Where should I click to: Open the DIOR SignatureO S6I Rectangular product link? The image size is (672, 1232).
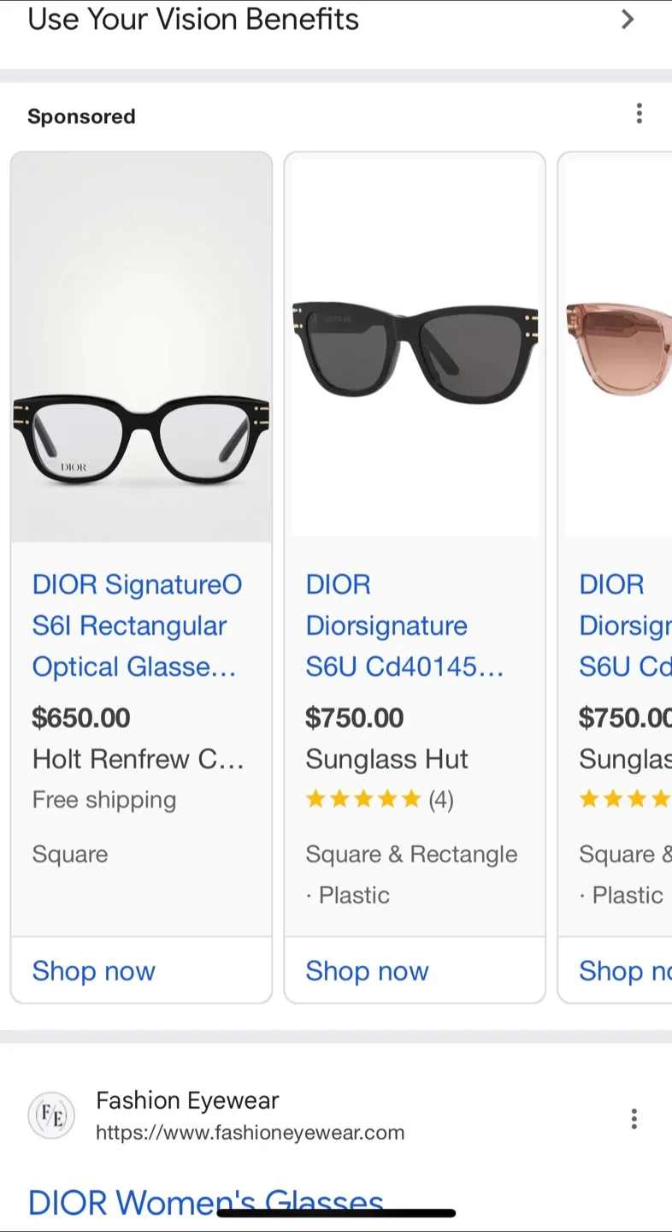pos(135,625)
